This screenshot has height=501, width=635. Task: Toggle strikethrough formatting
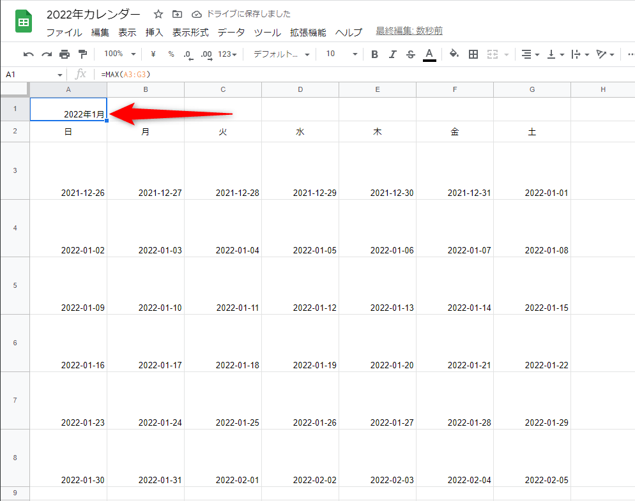(410, 54)
